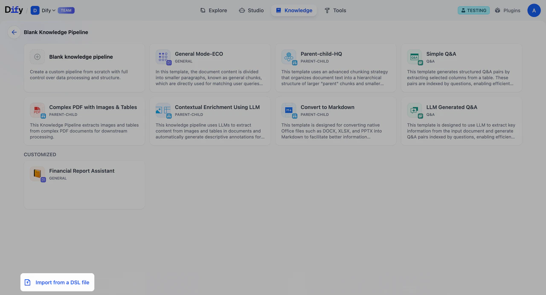
Task: Open the Plugins page
Action: 508,10
